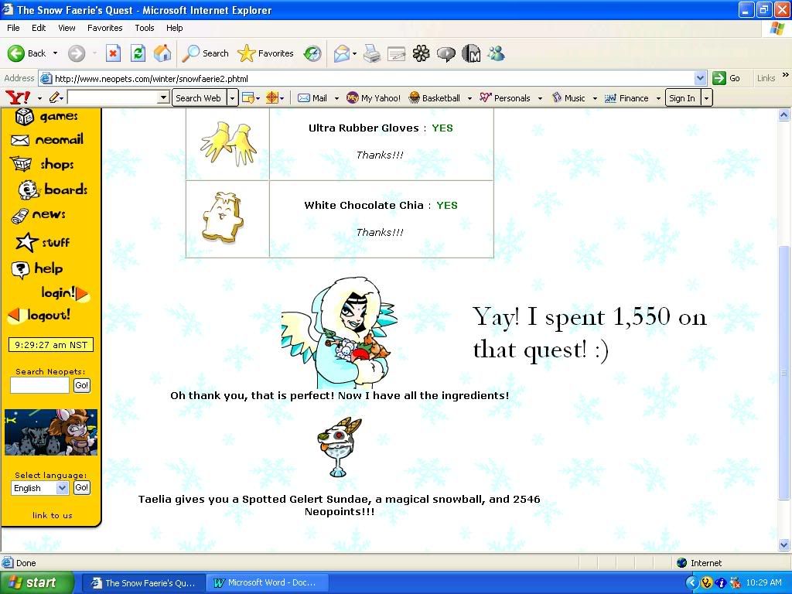Viewport: 792px width, 594px height.
Task: Click My Yahoo! on the Yahoo toolbar
Action: point(374,98)
